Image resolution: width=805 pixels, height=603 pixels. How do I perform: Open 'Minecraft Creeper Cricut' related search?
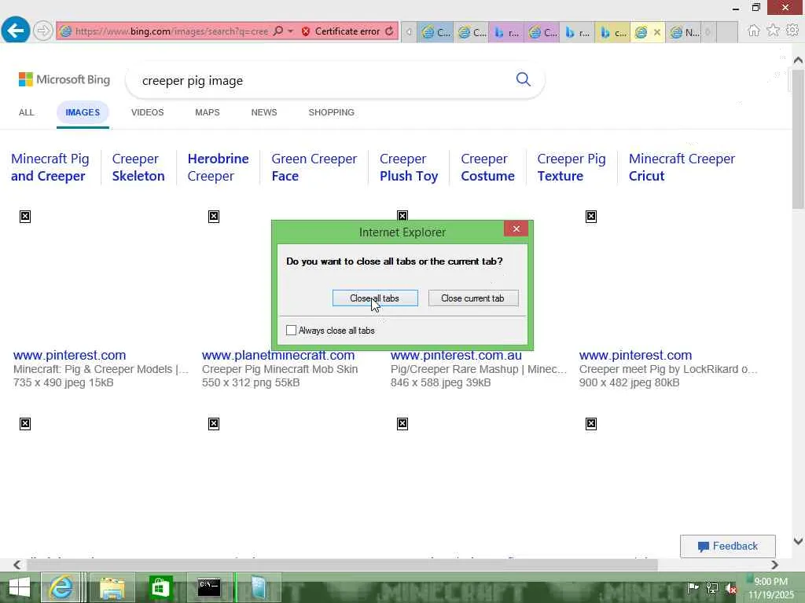point(682,167)
